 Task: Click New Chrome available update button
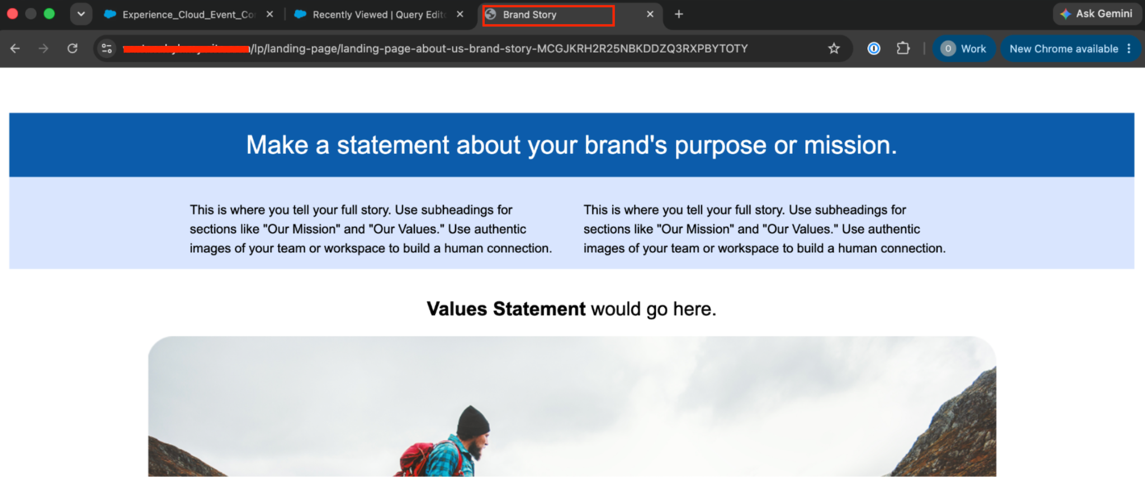(1070, 49)
